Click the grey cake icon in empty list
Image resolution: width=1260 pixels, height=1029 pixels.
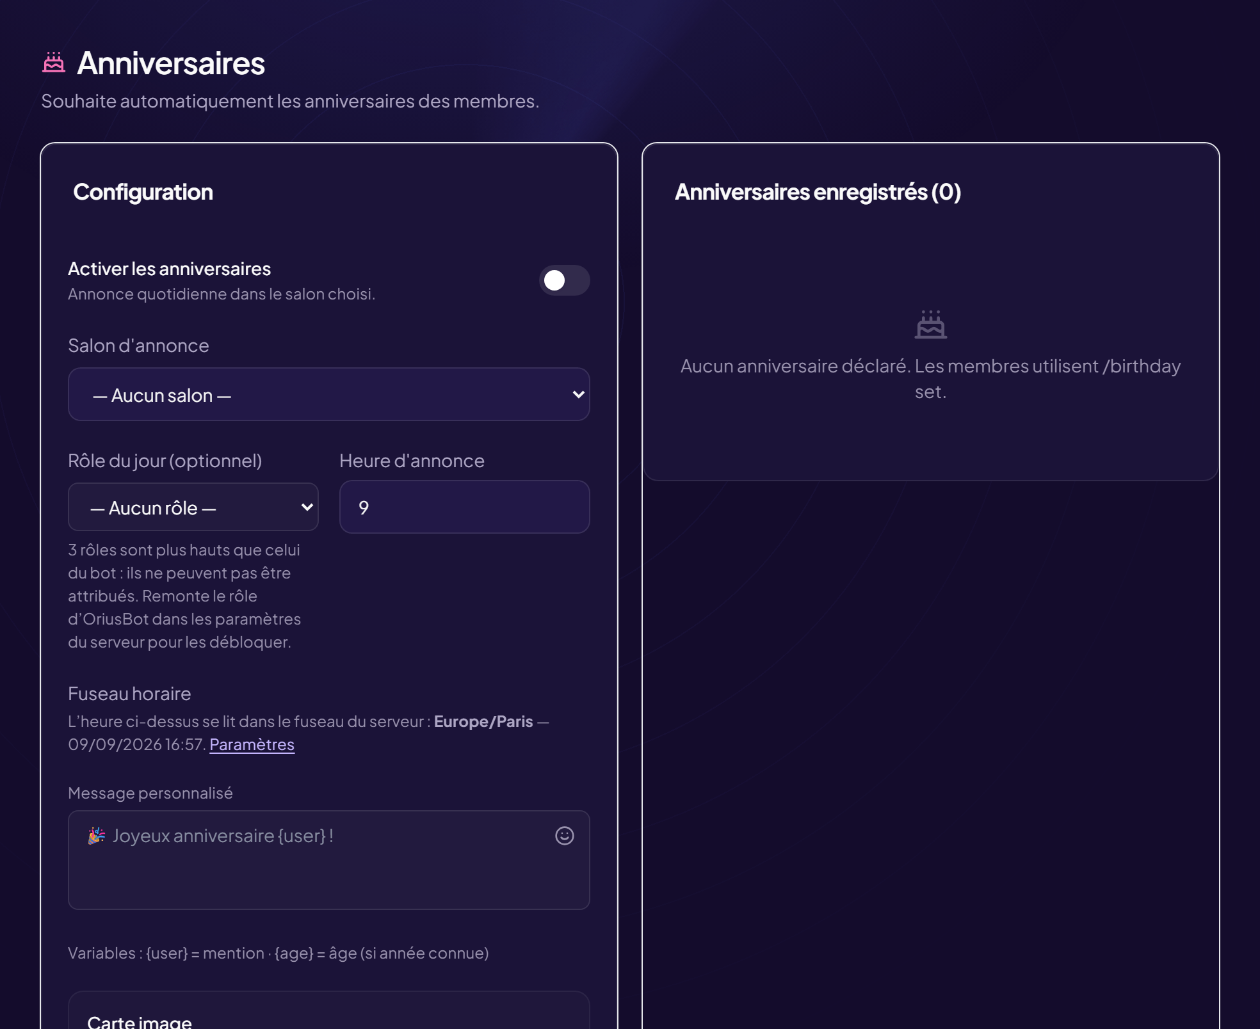point(930,324)
